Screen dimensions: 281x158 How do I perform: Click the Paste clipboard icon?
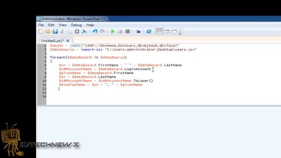coord(77,32)
